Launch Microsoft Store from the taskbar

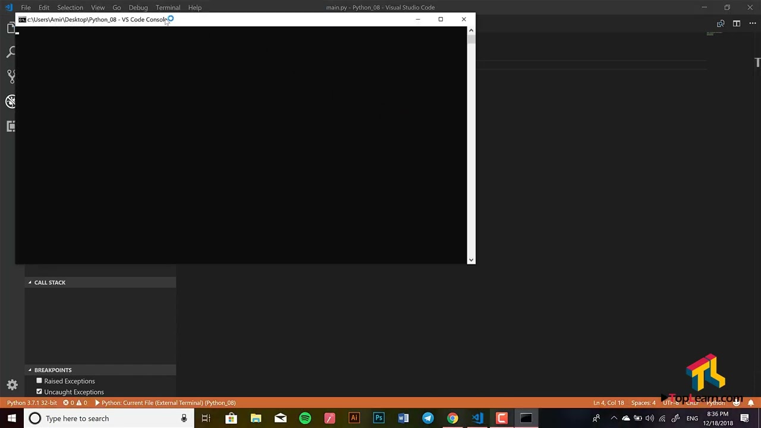point(231,418)
